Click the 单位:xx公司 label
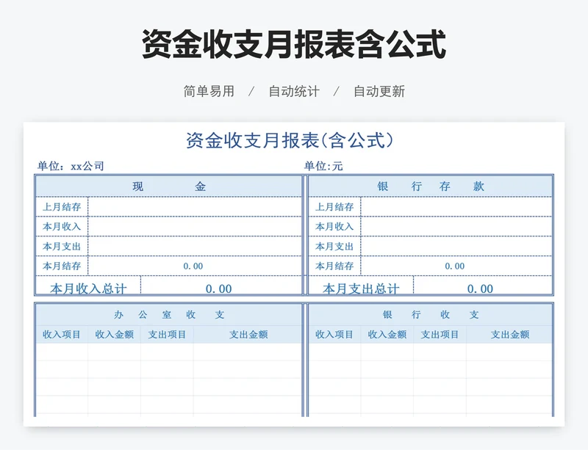 pyautogui.click(x=71, y=166)
